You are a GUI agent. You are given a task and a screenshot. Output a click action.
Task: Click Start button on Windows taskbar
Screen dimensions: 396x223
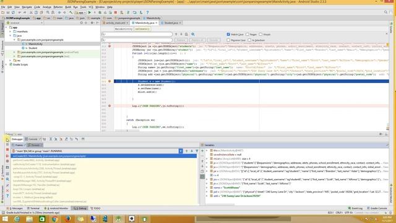pyautogui.click(x=5, y=219)
